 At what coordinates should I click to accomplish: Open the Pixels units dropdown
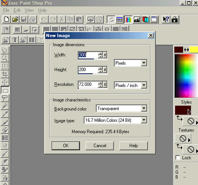click(144, 63)
